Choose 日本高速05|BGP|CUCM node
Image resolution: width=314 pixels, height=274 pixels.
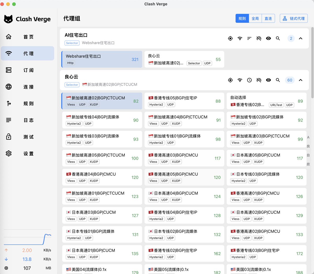click(x=267, y=158)
